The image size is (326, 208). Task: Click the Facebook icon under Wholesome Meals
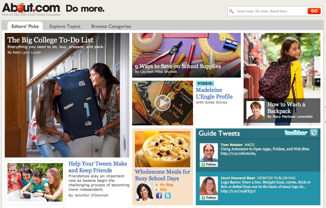coord(159,196)
